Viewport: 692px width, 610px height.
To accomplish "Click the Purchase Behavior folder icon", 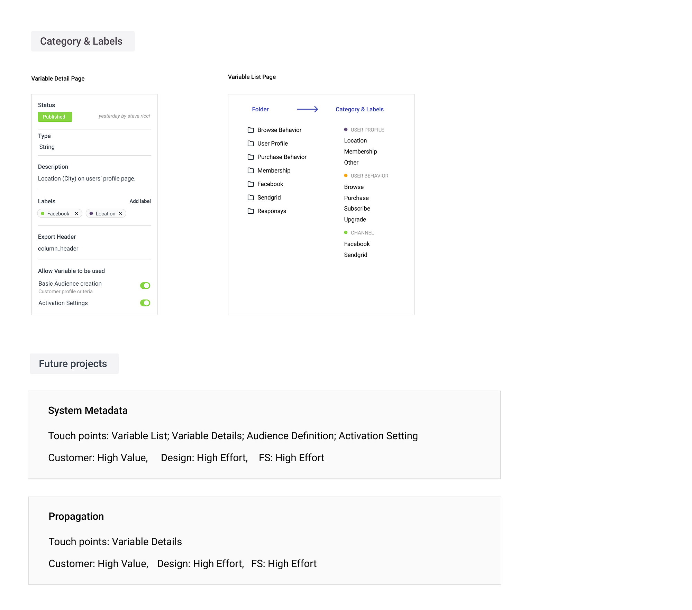I will click(251, 157).
